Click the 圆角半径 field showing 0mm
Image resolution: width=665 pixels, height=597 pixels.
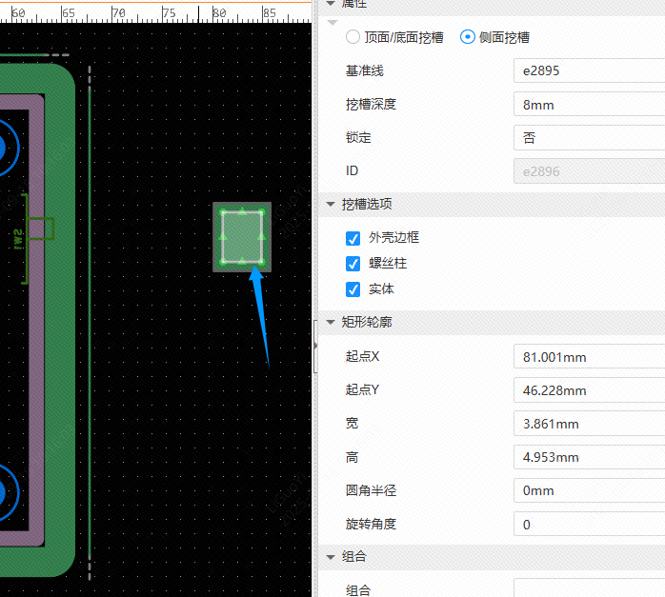click(588, 490)
